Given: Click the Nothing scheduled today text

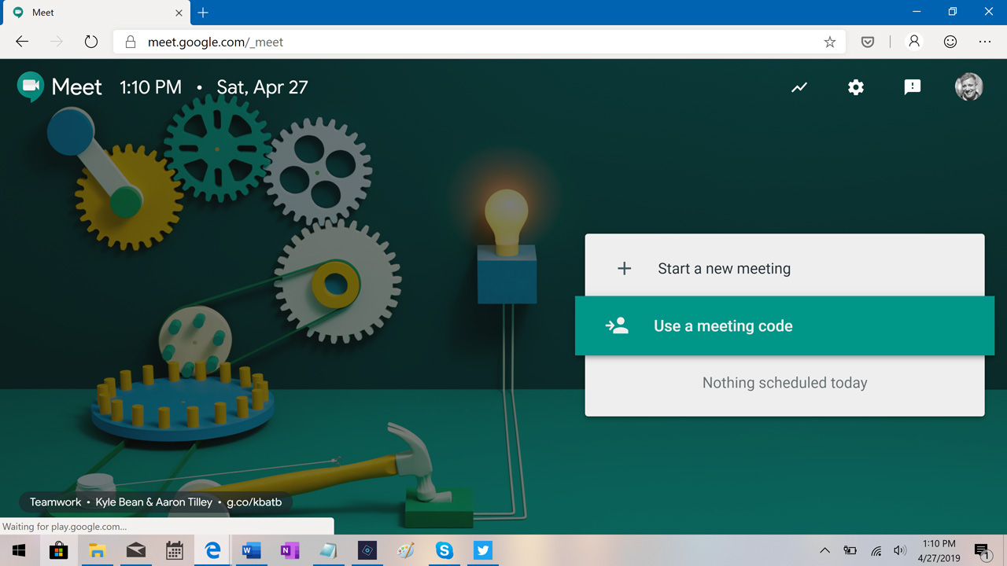Looking at the screenshot, I should click(x=784, y=383).
